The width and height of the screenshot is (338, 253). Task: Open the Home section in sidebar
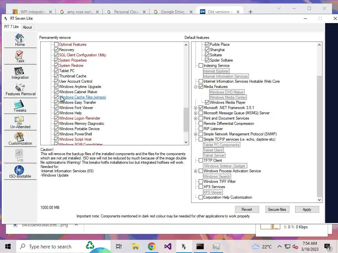pos(20,40)
